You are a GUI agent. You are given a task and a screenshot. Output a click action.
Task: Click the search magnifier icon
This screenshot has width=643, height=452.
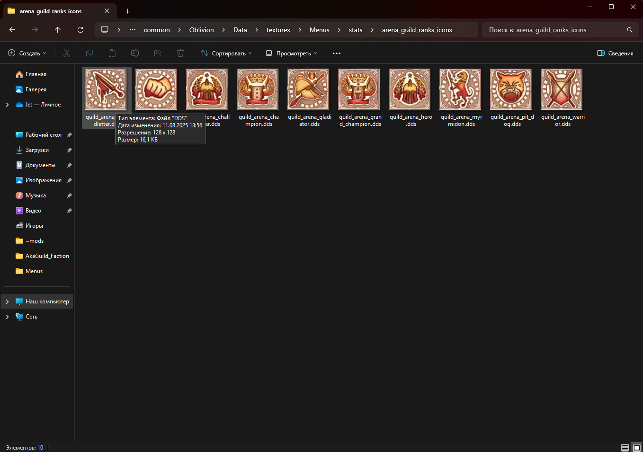[630, 30]
